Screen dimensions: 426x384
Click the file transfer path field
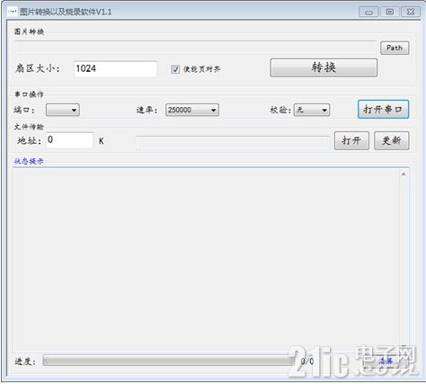tap(233, 142)
